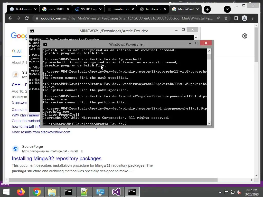The height and width of the screenshot is (197, 263).
Task: Open More results from stackoverflow.com
Action: [x=41, y=132]
